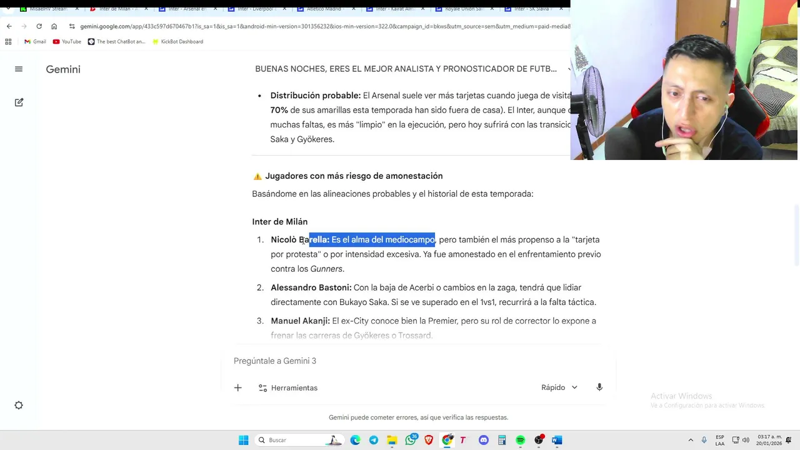This screenshot has height=450, width=800.
Task: Open Gemini settings gear in sidebar
Action: pos(19,405)
